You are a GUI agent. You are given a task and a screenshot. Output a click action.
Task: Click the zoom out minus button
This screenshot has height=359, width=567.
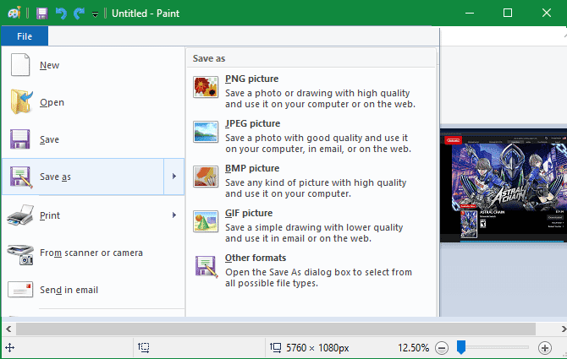click(x=442, y=348)
